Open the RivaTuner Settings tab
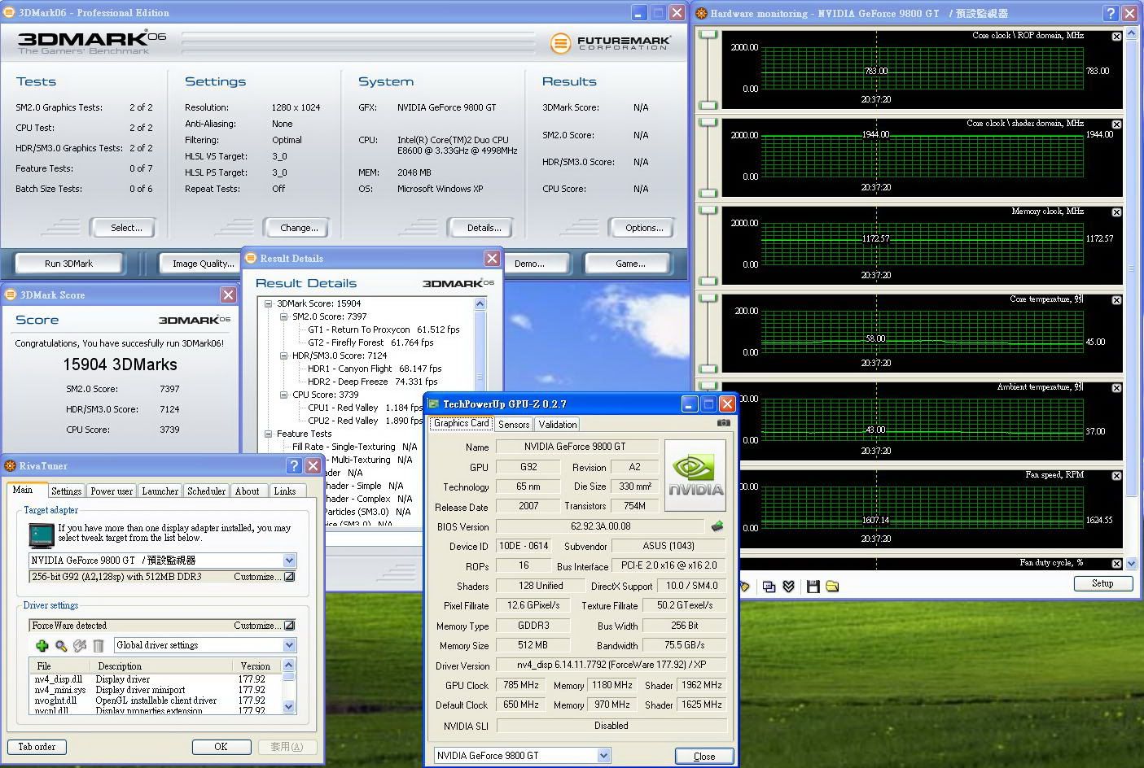The height and width of the screenshot is (768, 1144). (x=66, y=491)
